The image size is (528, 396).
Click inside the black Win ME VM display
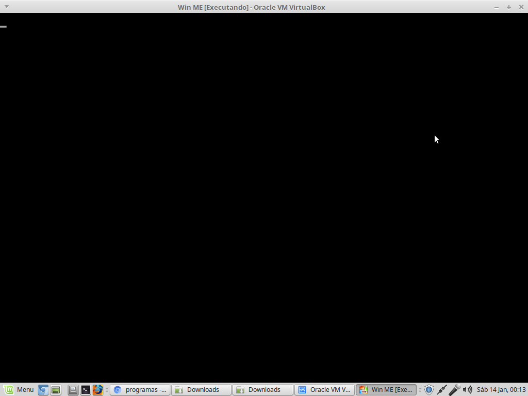(x=264, y=197)
